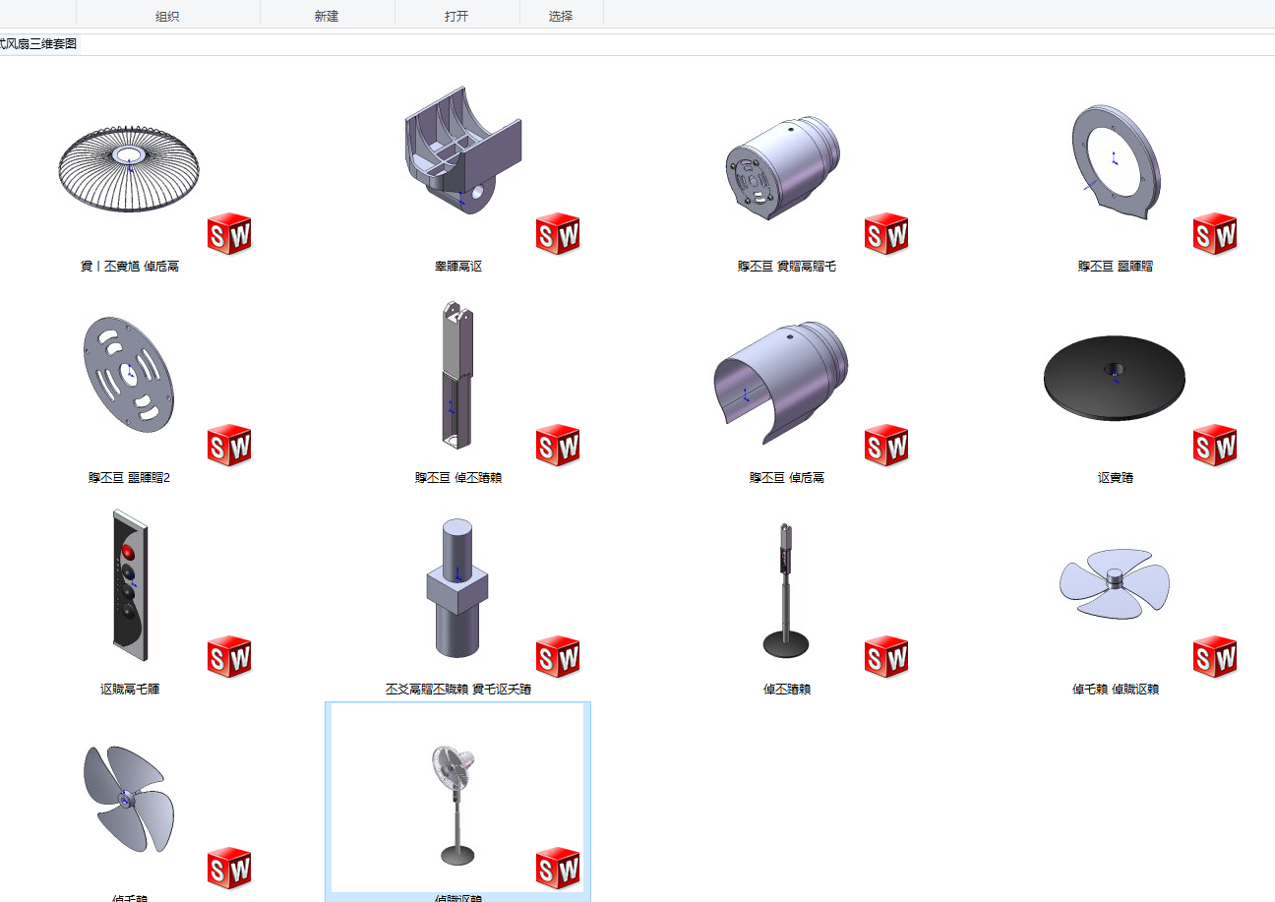Click the 选择 ribbon group label

561,17
